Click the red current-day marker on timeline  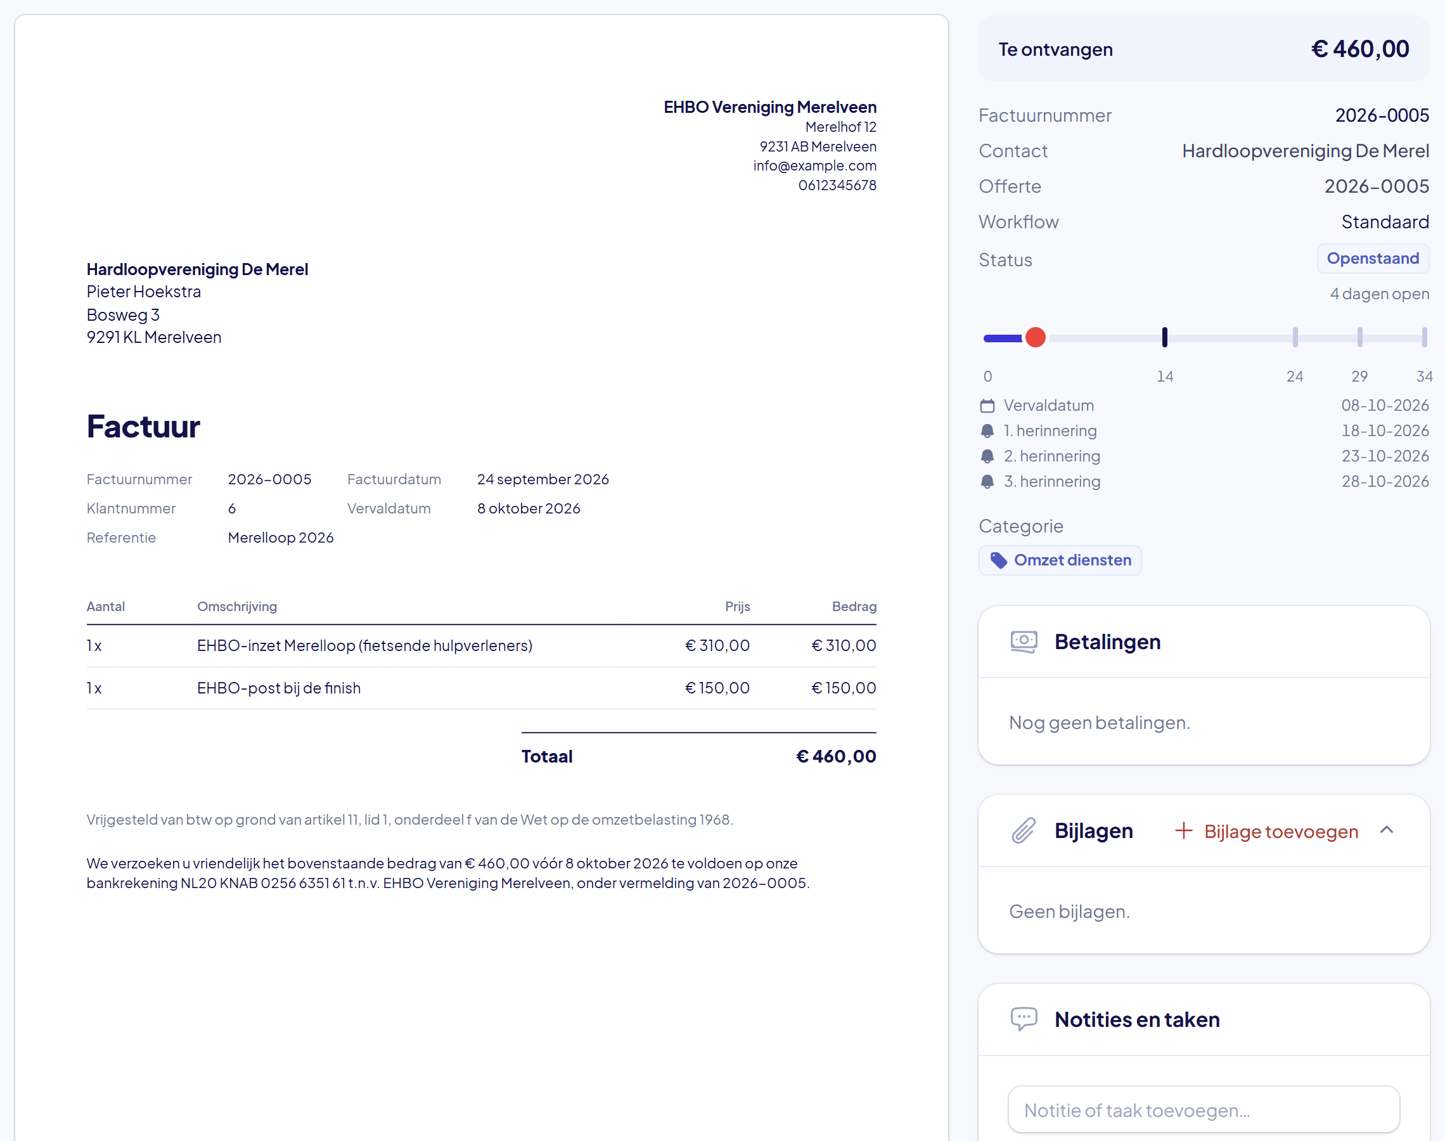[x=1035, y=338]
